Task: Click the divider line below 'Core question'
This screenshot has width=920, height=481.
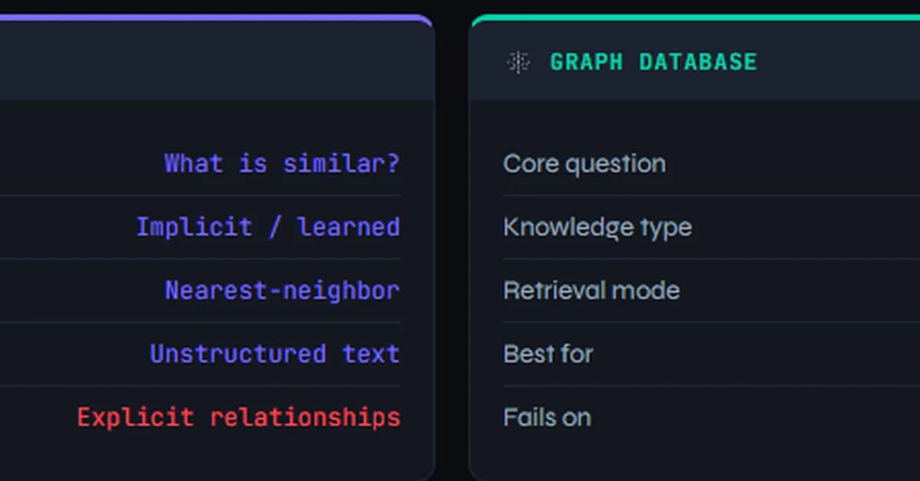Action: pyautogui.click(x=690, y=195)
